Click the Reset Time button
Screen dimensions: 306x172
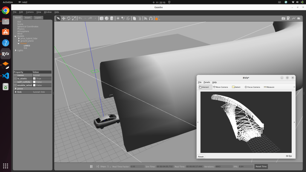261,167
